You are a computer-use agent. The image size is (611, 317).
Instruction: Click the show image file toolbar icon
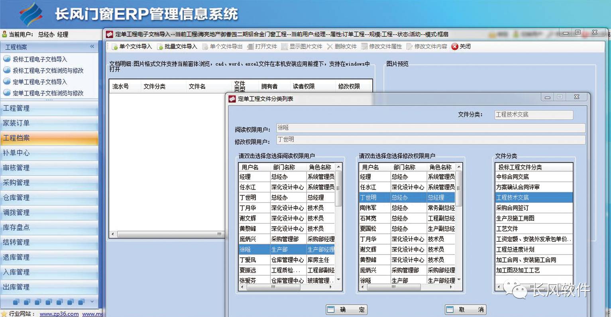[x=285, y=47]
